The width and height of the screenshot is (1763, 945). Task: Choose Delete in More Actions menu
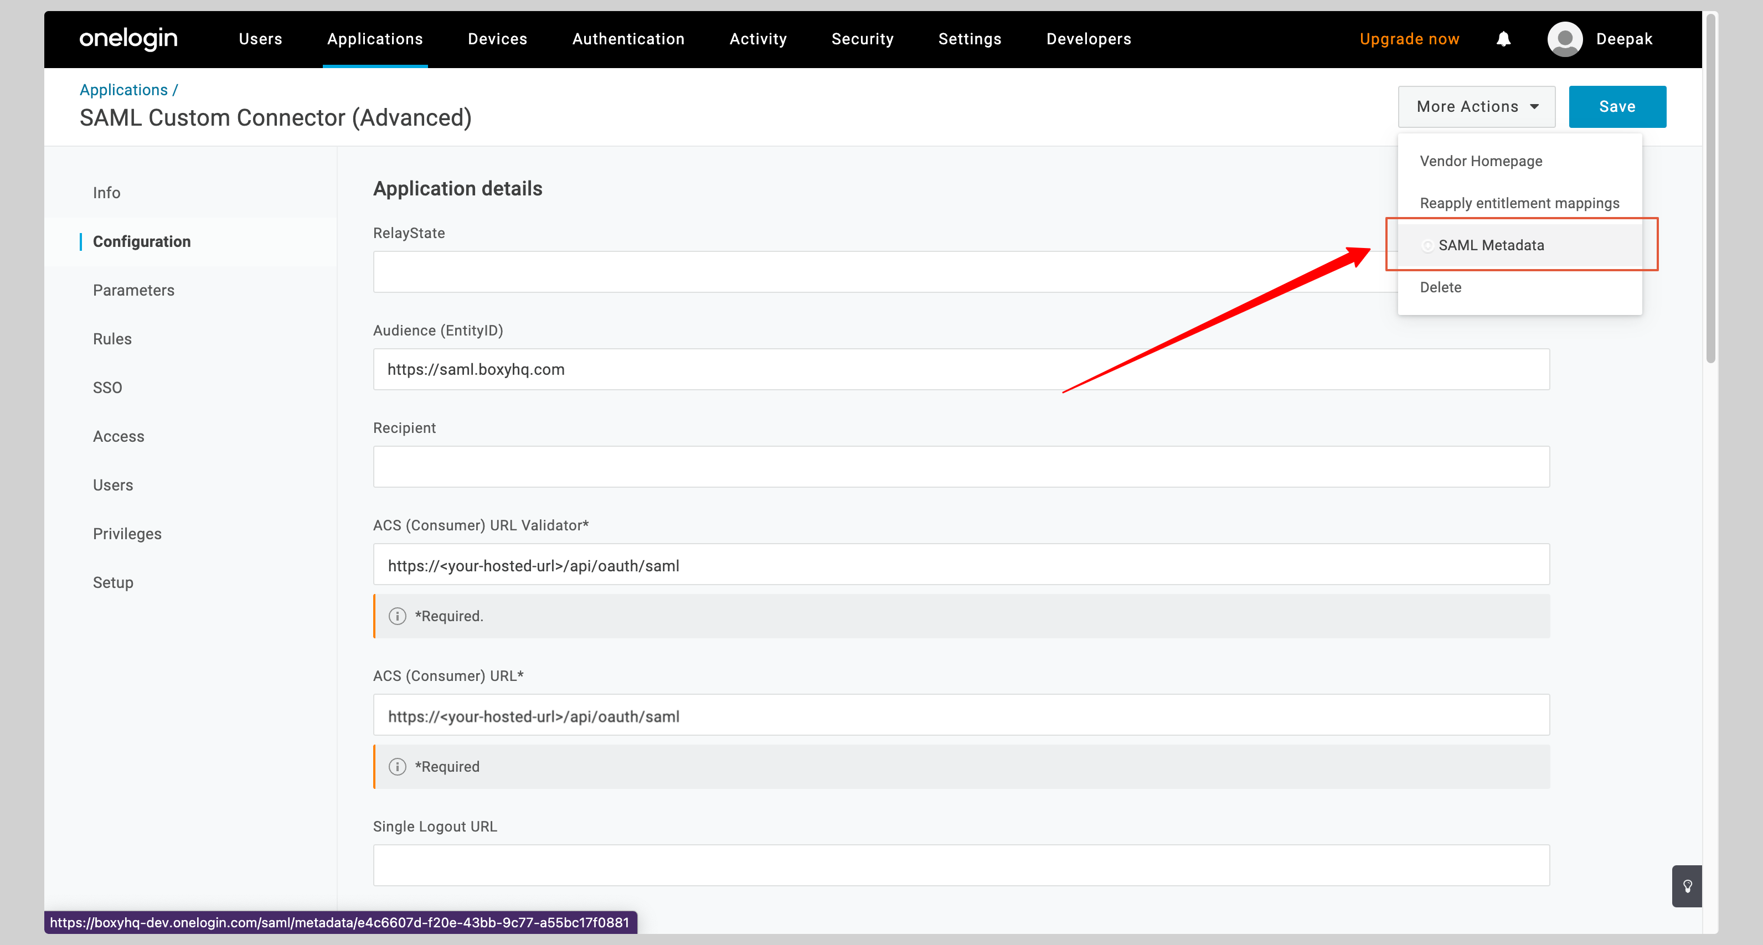click(x=1440, y=287)
